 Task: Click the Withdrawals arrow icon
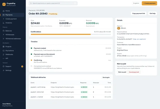(3, 35)
